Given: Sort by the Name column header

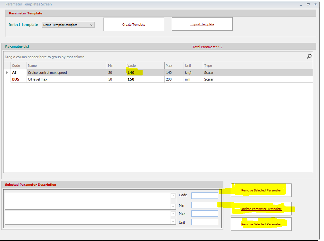Looking at the screenshot, I should (x=67, y=66).
